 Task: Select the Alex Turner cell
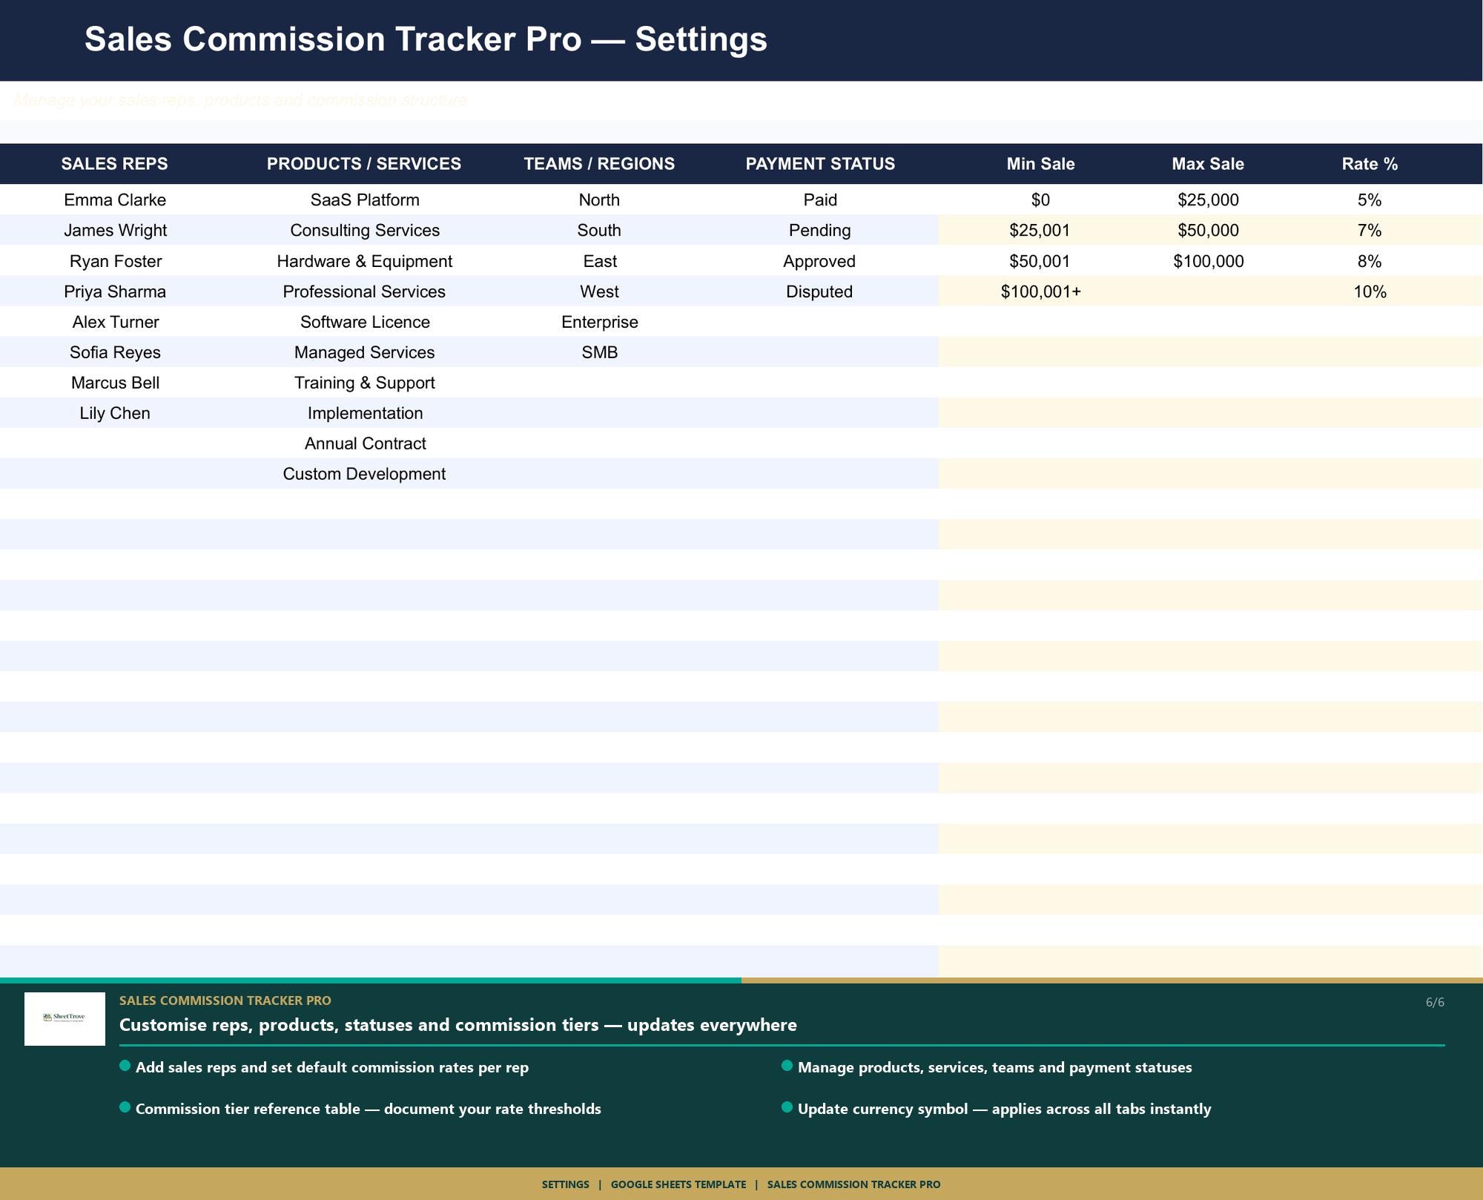pos(115,322)
